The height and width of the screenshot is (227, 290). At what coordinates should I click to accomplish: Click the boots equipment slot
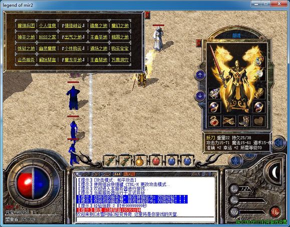(244, 121)
